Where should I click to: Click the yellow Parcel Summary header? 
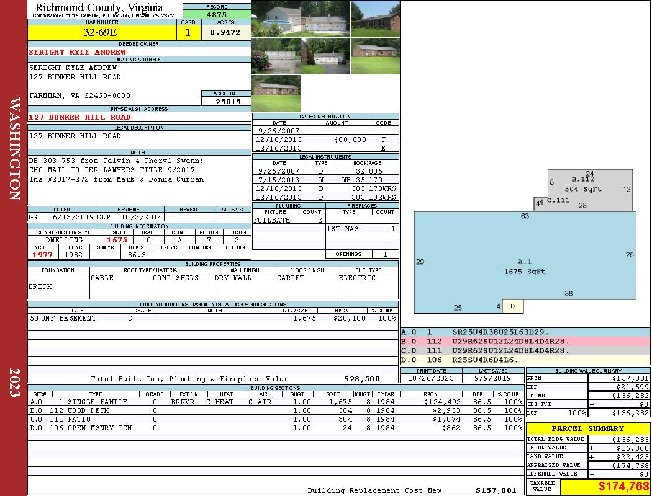[587, 428]
